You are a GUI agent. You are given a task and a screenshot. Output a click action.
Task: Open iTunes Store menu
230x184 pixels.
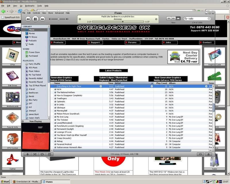point(51,13)
